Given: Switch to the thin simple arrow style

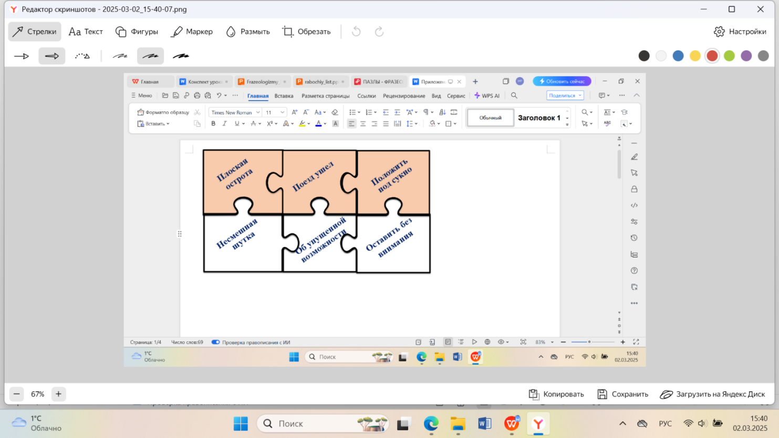Looking at the screenshot, I should [22, 56].
